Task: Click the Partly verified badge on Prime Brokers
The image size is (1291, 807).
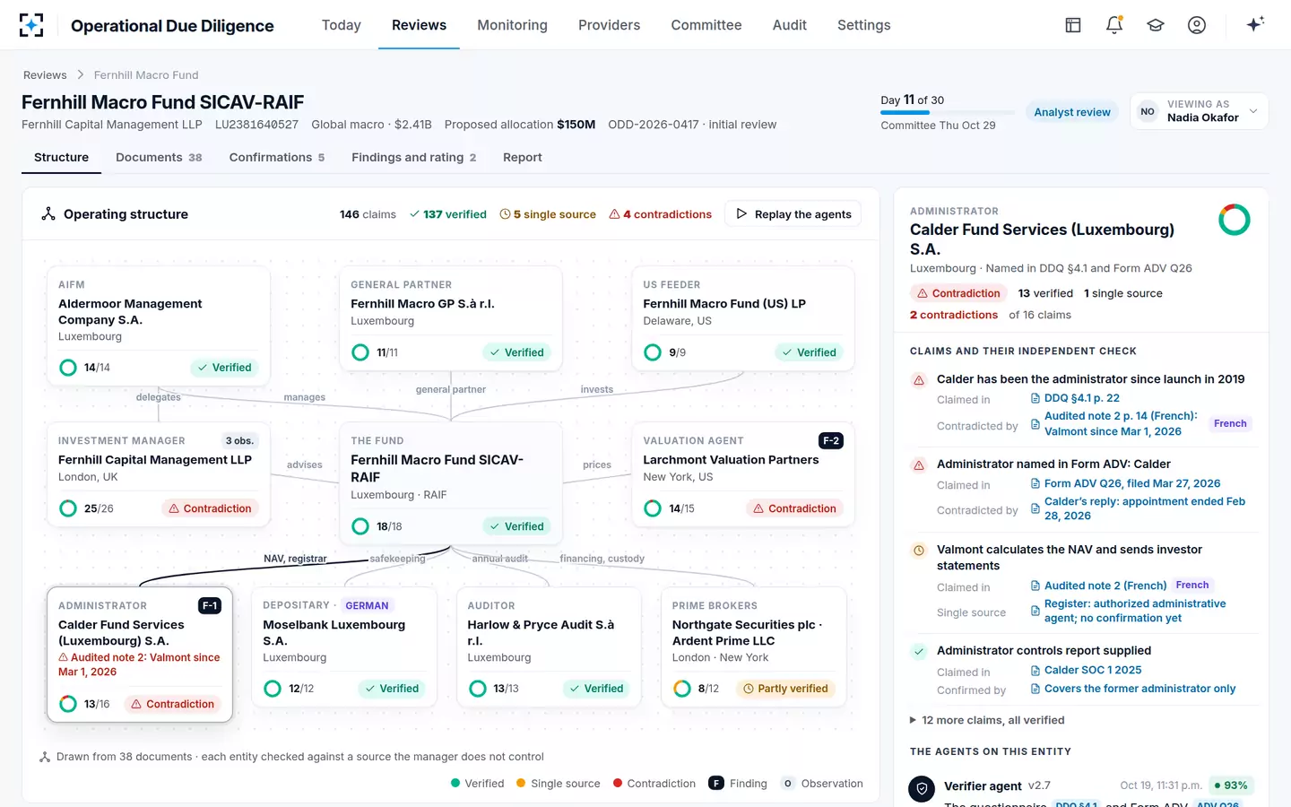Action: [x=785, y=689]
